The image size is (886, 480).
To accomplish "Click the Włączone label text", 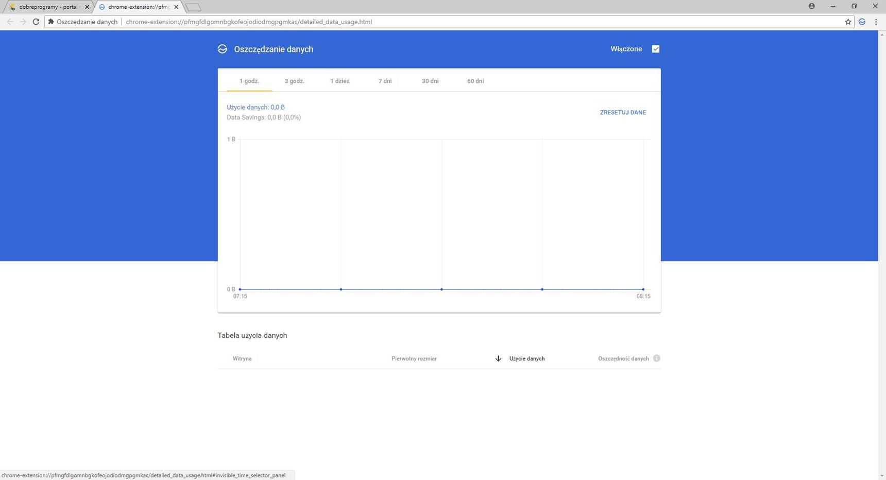I will [x=626, y=49].
